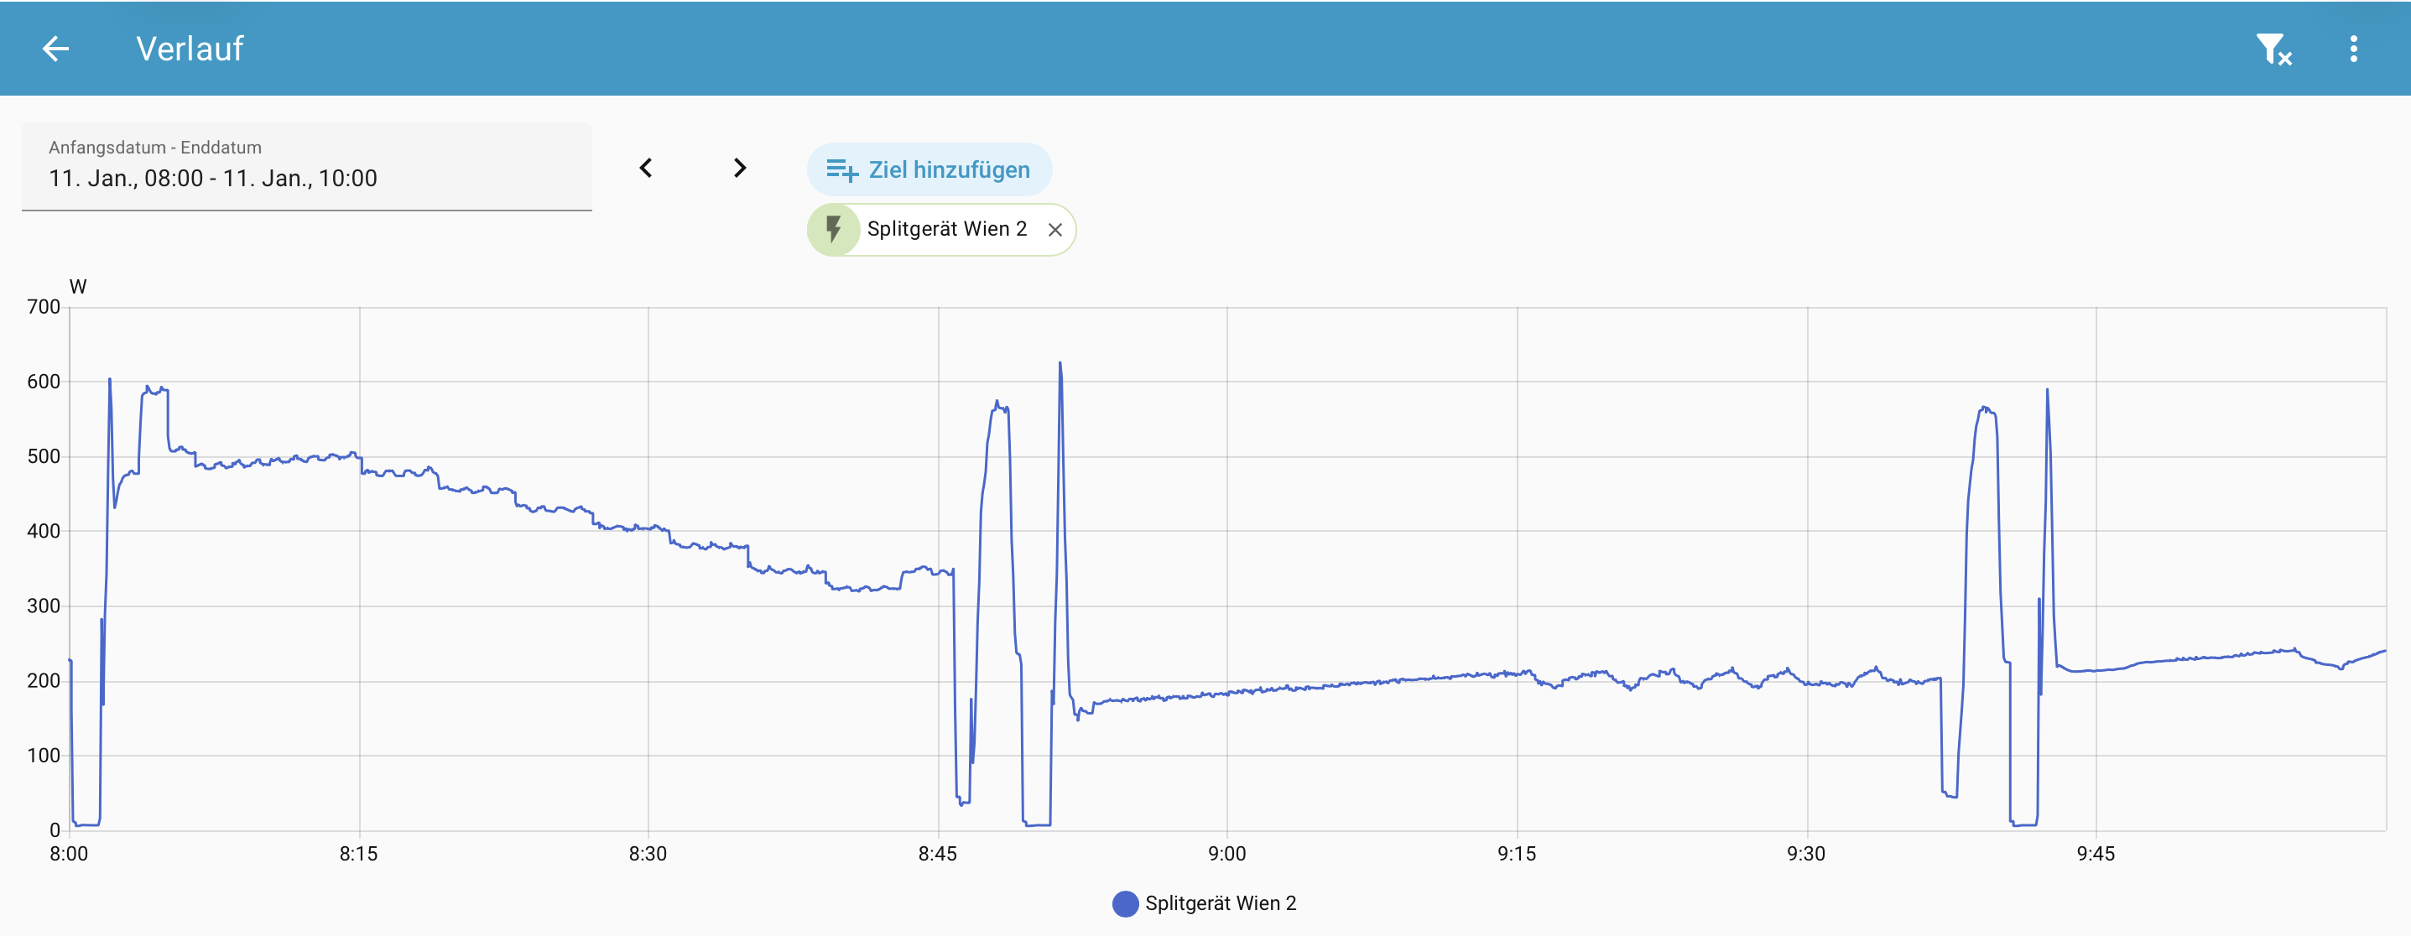Click the 9:00 x-axis time label
Image resolution: width=2411 pixels, height=936 pixels.
pos(1226,854)
